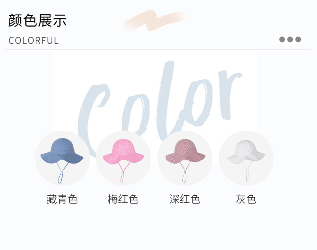
Task: Click the large Color script lettering
Action: [160, 105]
